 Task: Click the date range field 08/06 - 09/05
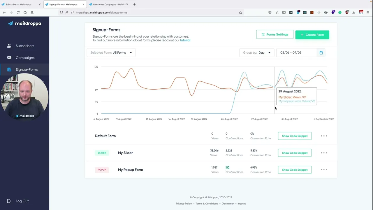(x=296, y=53)
